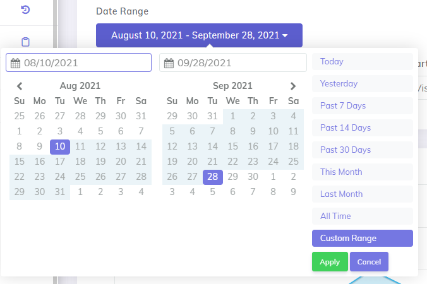The width and height of the screenshot is (427, 284).
Task: Select September 28 in the Sep calendar
Action: coord(213,177)
